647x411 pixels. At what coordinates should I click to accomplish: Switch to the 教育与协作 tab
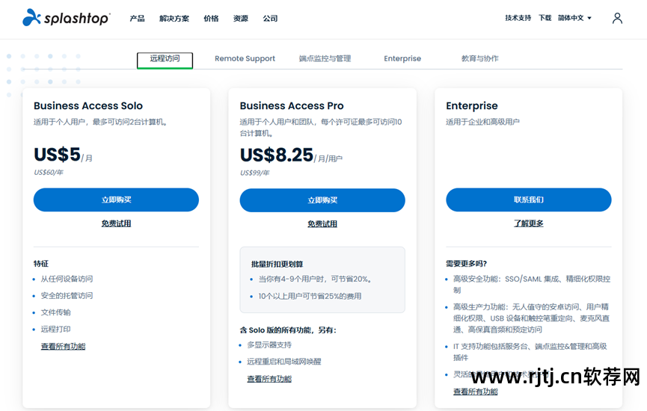480,58
